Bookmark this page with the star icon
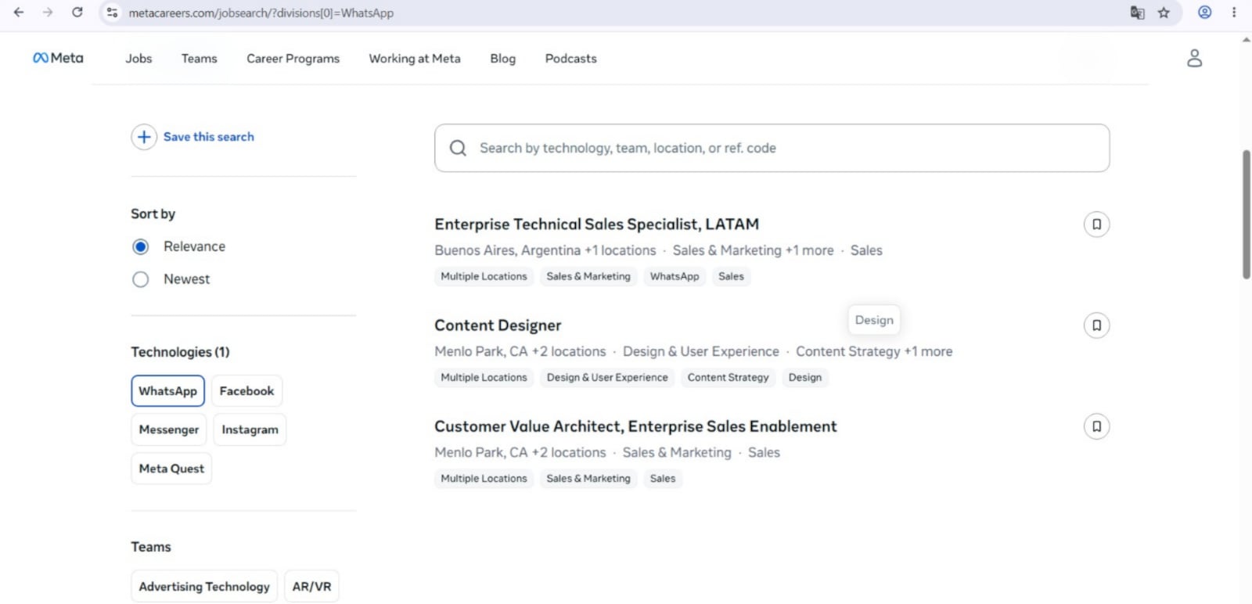1252x604 pixels. [1164, 13]
